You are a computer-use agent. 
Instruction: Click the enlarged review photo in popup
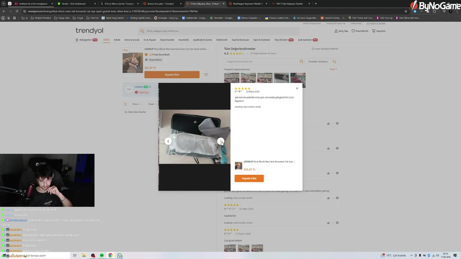coord(194,137)
